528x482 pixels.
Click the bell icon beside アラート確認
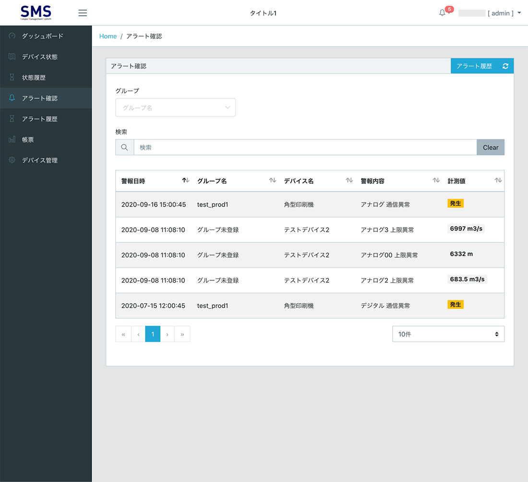(x=12, y=98)
